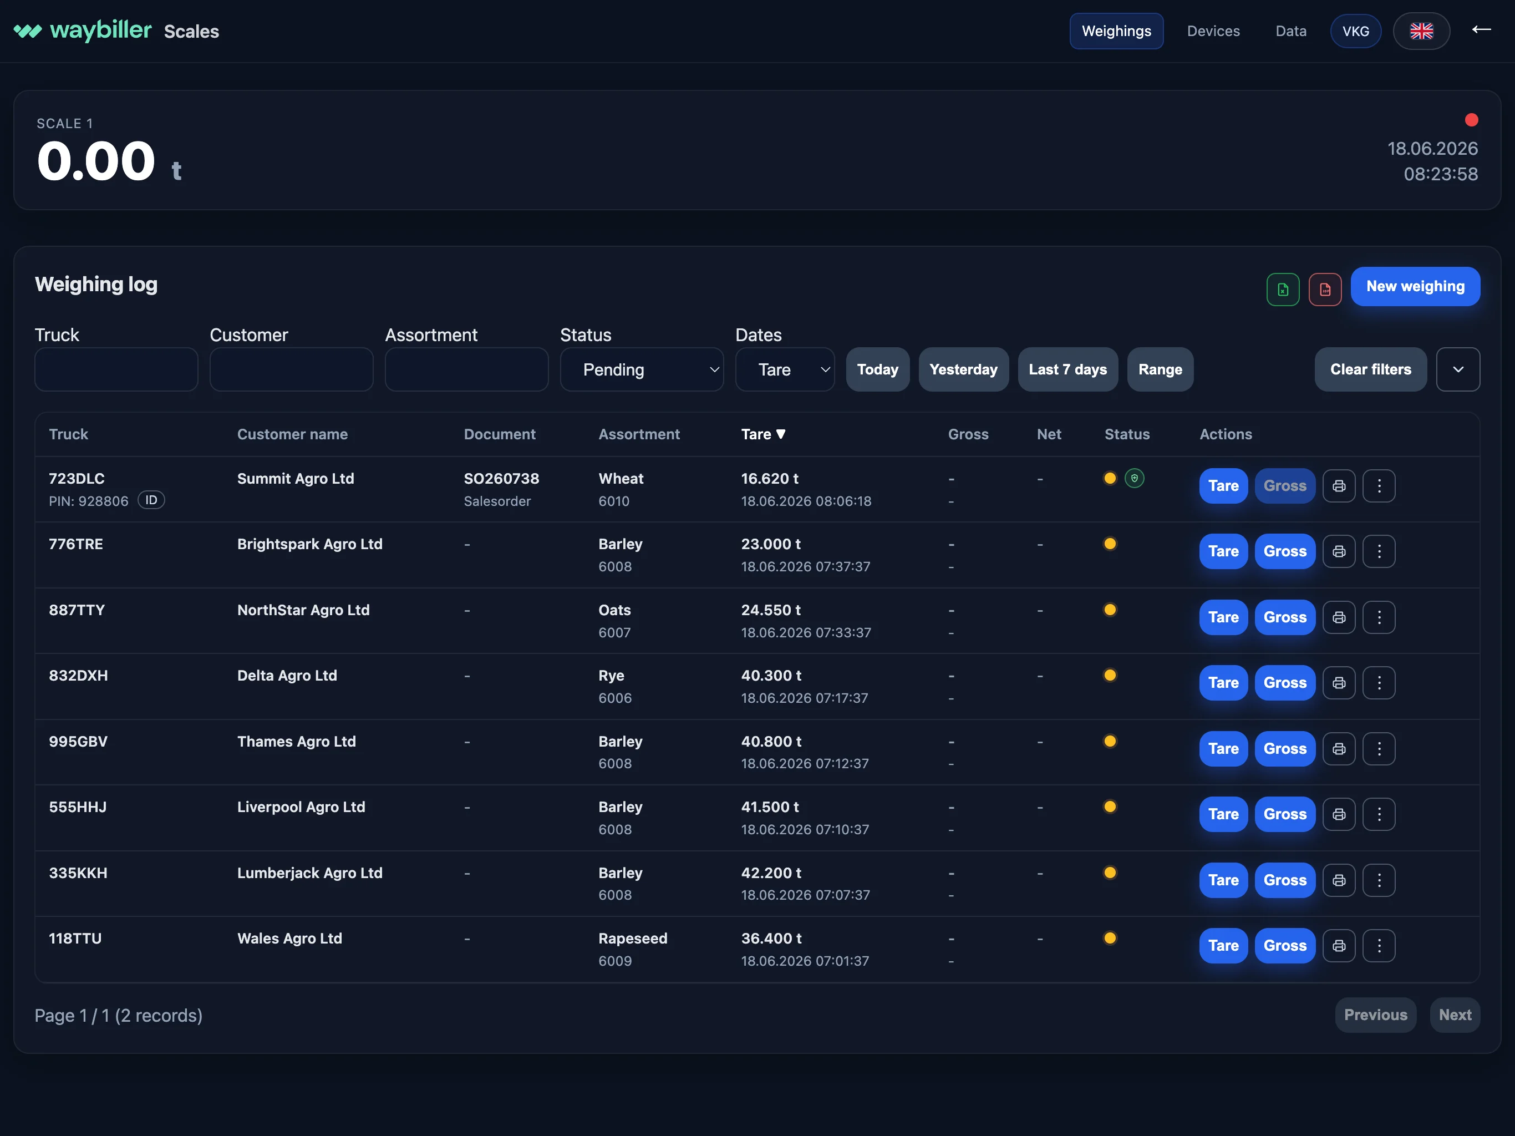1515x1136 pixels.
Task: Click Tare button for 887TTY
Action: coord(1223,617)
